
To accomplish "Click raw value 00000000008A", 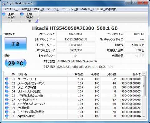I will tap(131, 116).
